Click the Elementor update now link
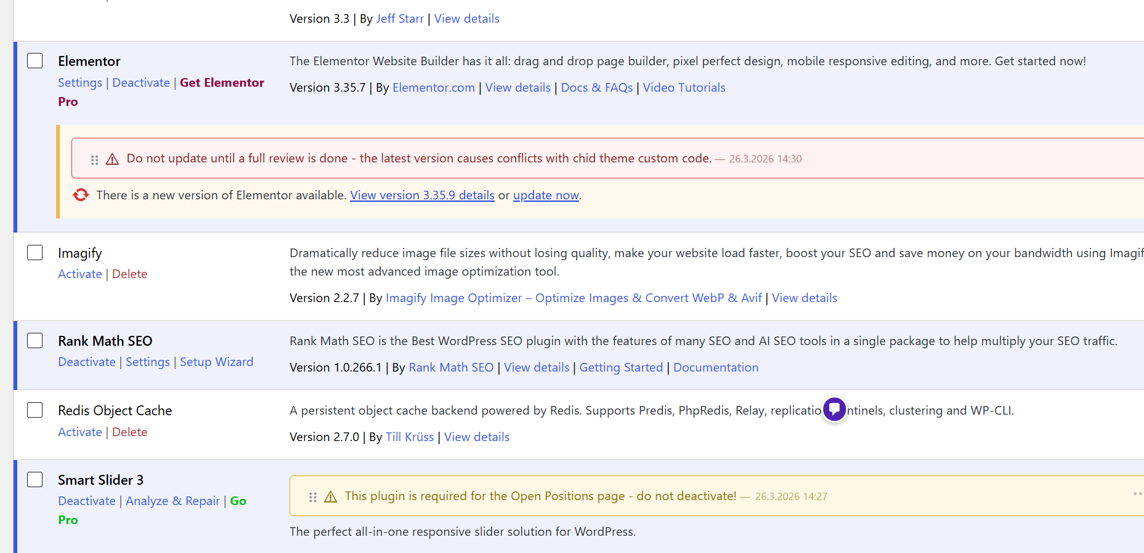Screen dimensions: 1144x553 [546, 195]
